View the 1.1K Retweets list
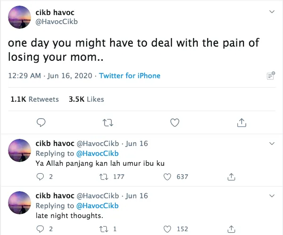283x235 pixels. coord(34,99)
